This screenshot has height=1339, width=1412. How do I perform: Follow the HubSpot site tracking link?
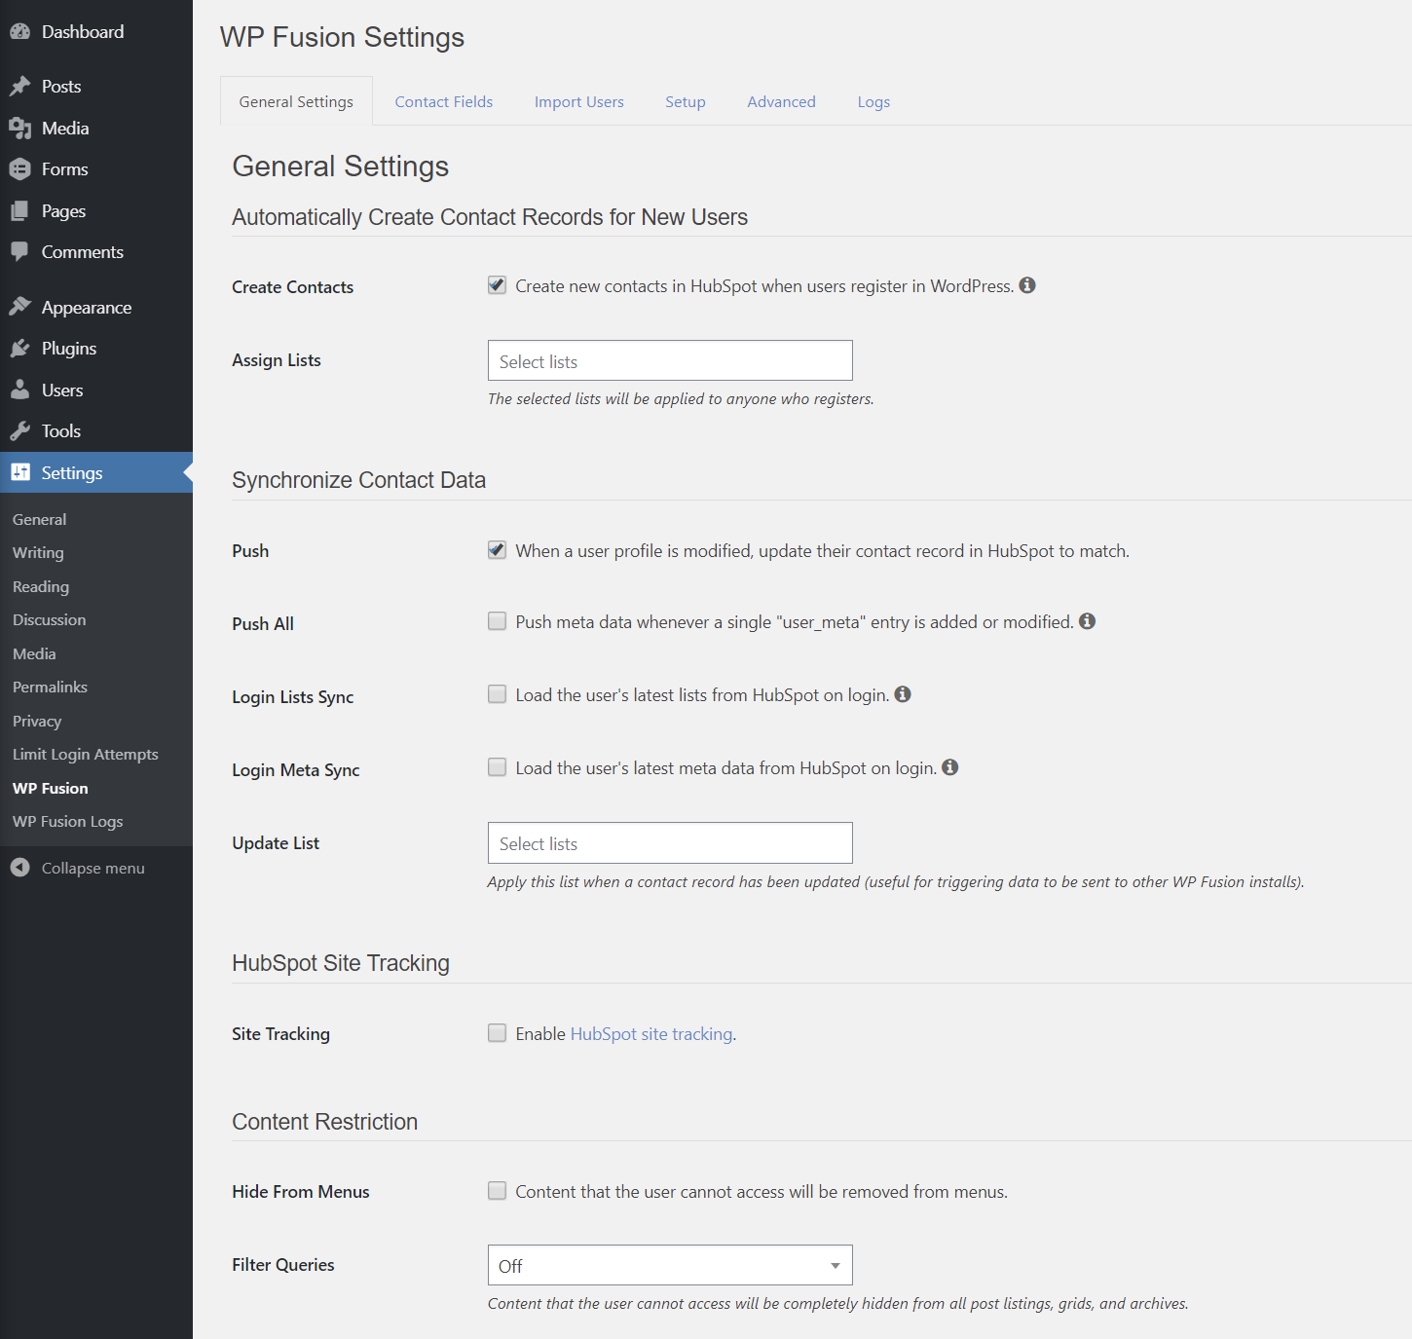[x=651, y=1033]
